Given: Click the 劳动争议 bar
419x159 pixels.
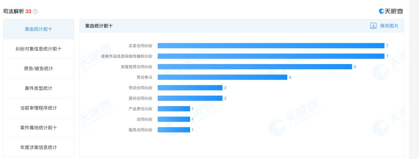Looking at the screenshot, I should (x=222, y=77).
